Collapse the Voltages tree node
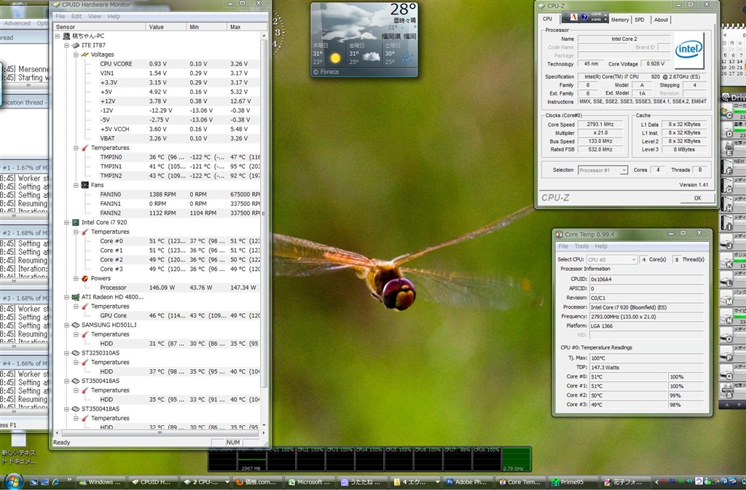 [x=75, y=55]
